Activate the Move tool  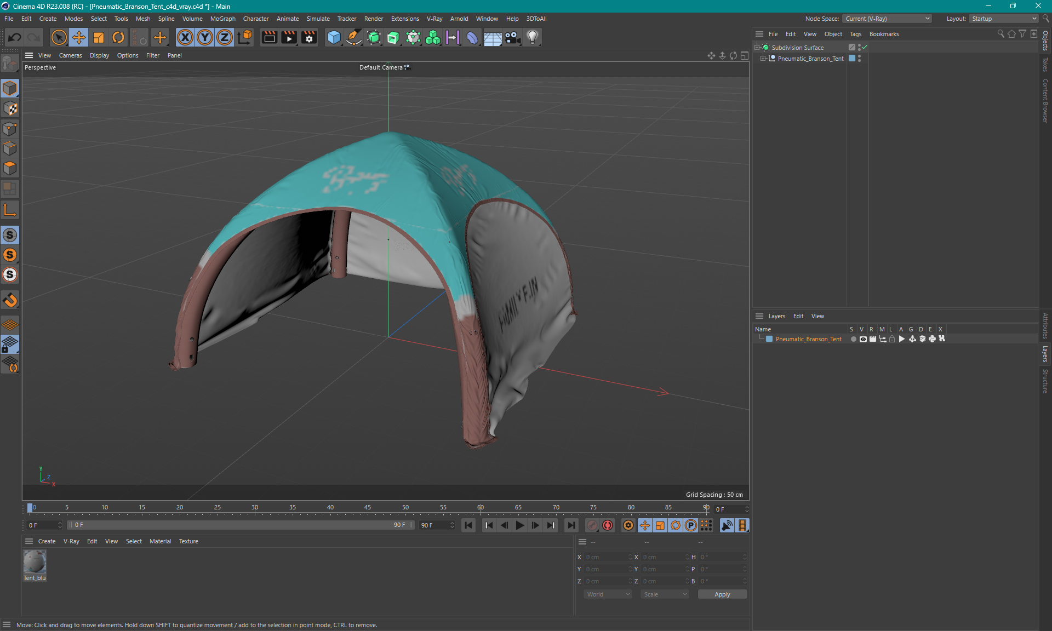coord(78,37)
